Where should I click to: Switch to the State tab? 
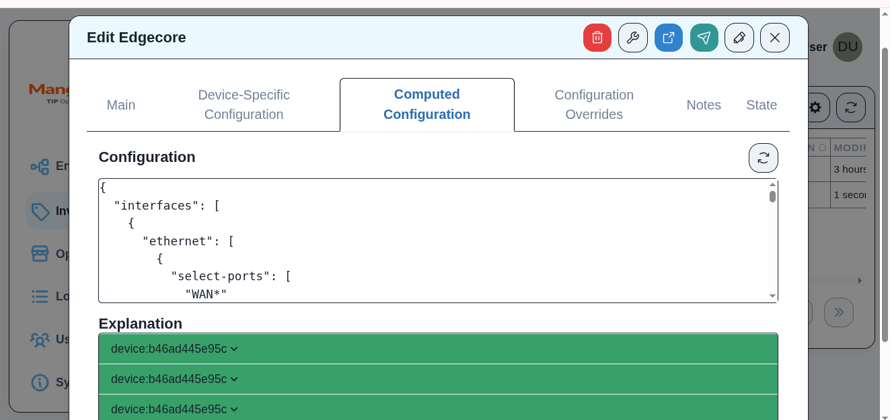click(762, 105)
